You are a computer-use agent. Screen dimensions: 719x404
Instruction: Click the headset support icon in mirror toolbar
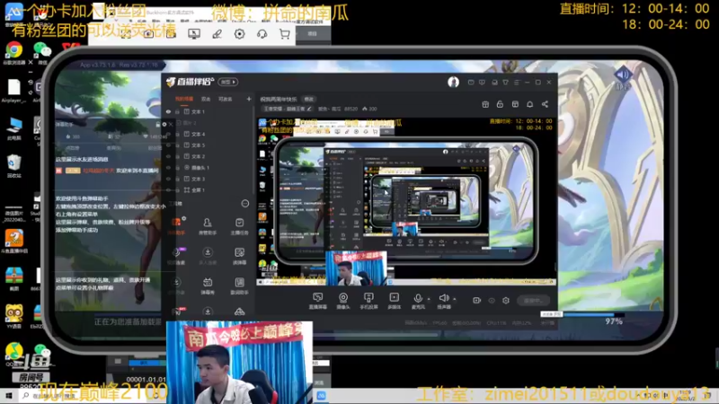click(x=262, y=34)
